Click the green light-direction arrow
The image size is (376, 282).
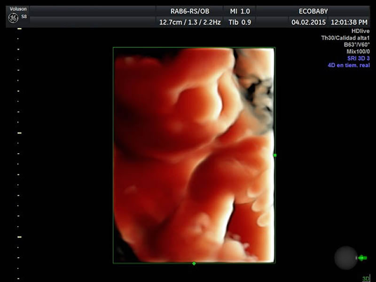tap(362, 258)
